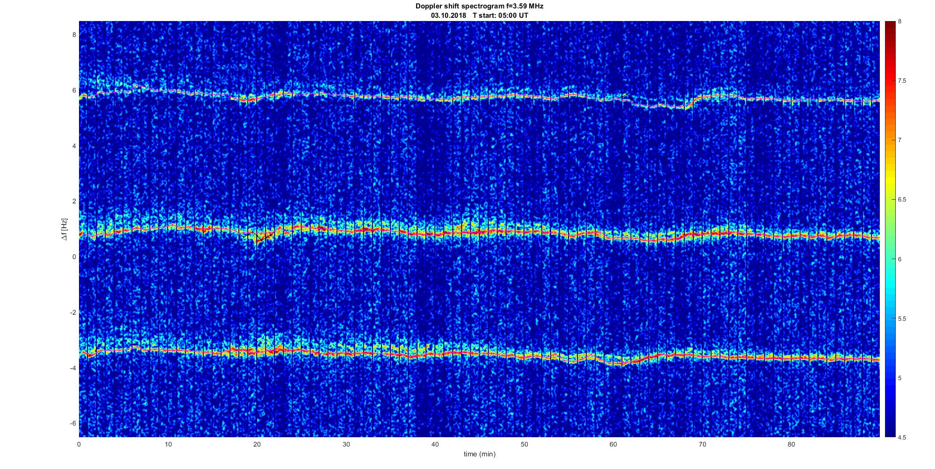
Task: Click the x-axis tick label '80'
Action: click(791, 444)
